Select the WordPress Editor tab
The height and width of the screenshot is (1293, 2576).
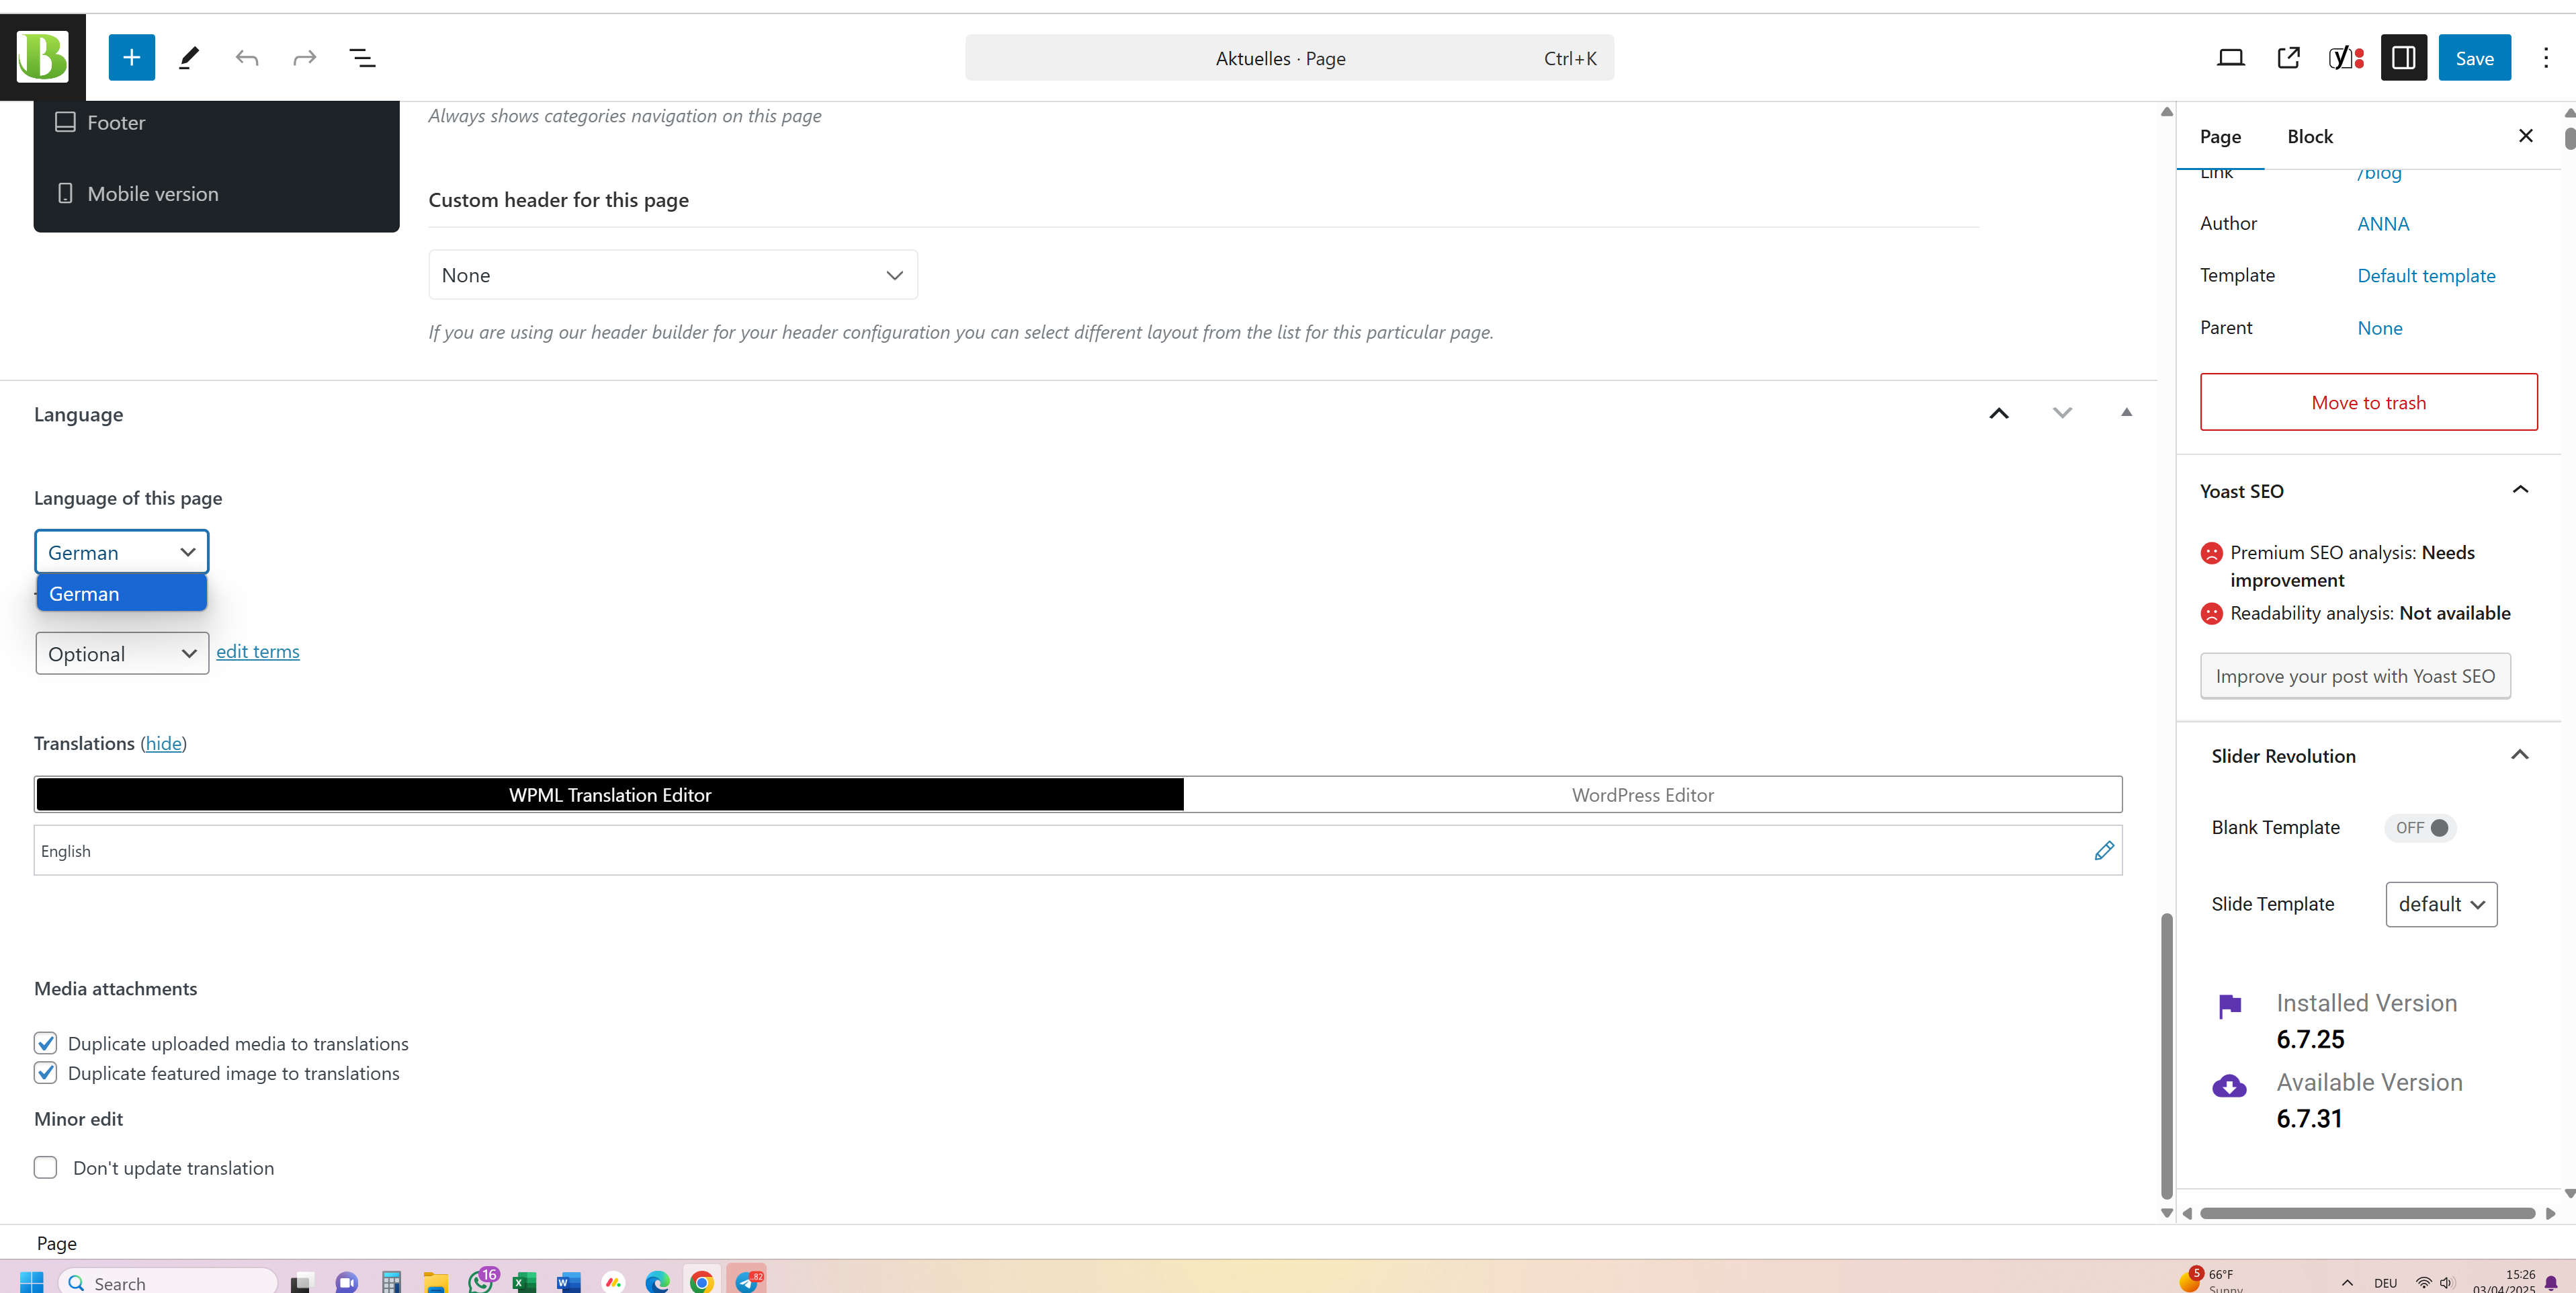click(1642, 795)
